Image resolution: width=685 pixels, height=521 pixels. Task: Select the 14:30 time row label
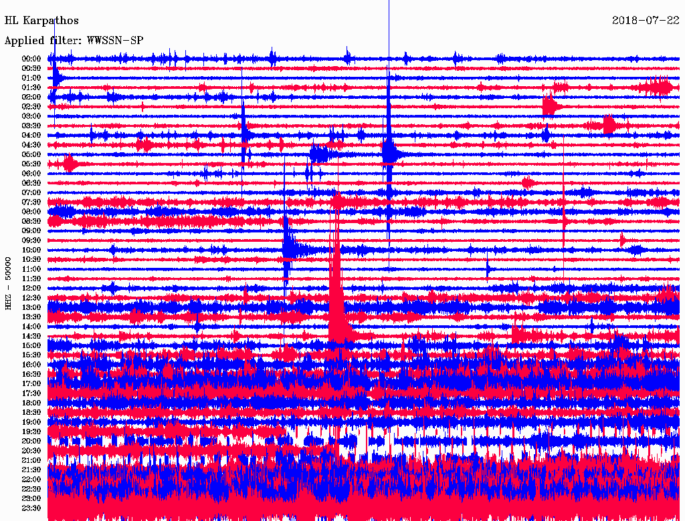[31, 336]
